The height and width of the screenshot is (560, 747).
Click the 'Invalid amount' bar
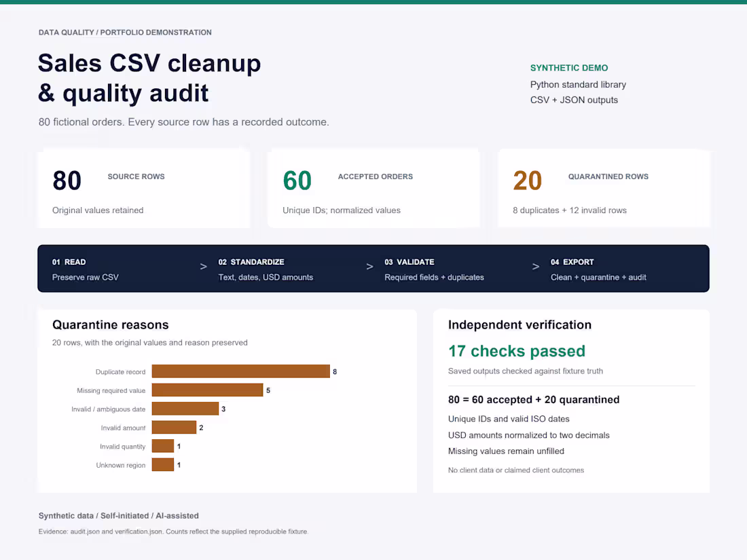[174, 427]
